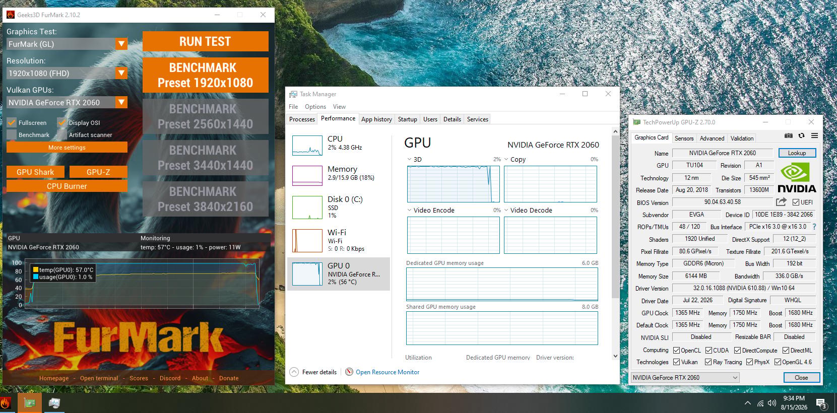
Task: Open the notification center icon
Action: (821, 403)
